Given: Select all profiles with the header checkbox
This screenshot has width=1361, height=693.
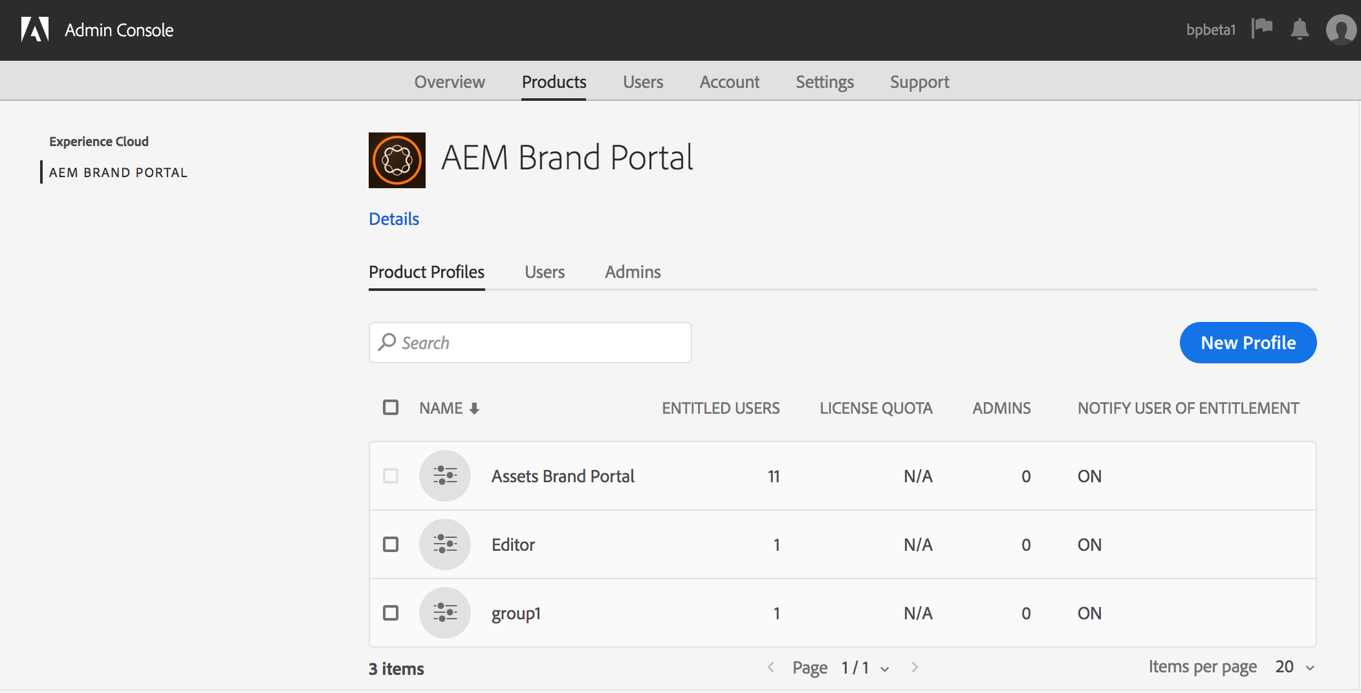Looking at the screenshot, I should 391,407.
